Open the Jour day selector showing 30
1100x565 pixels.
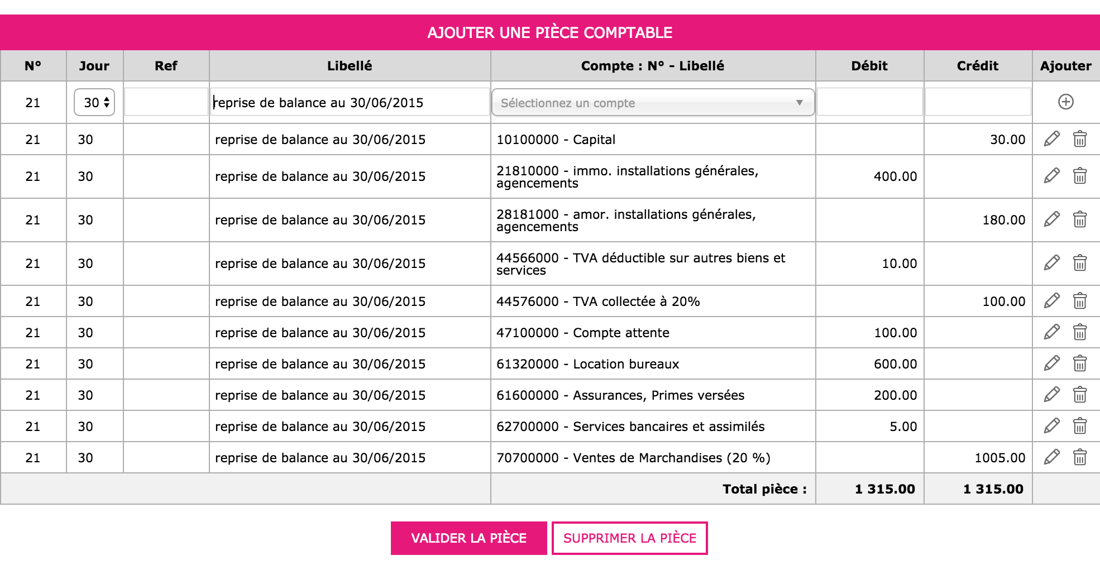pos(94,102)
